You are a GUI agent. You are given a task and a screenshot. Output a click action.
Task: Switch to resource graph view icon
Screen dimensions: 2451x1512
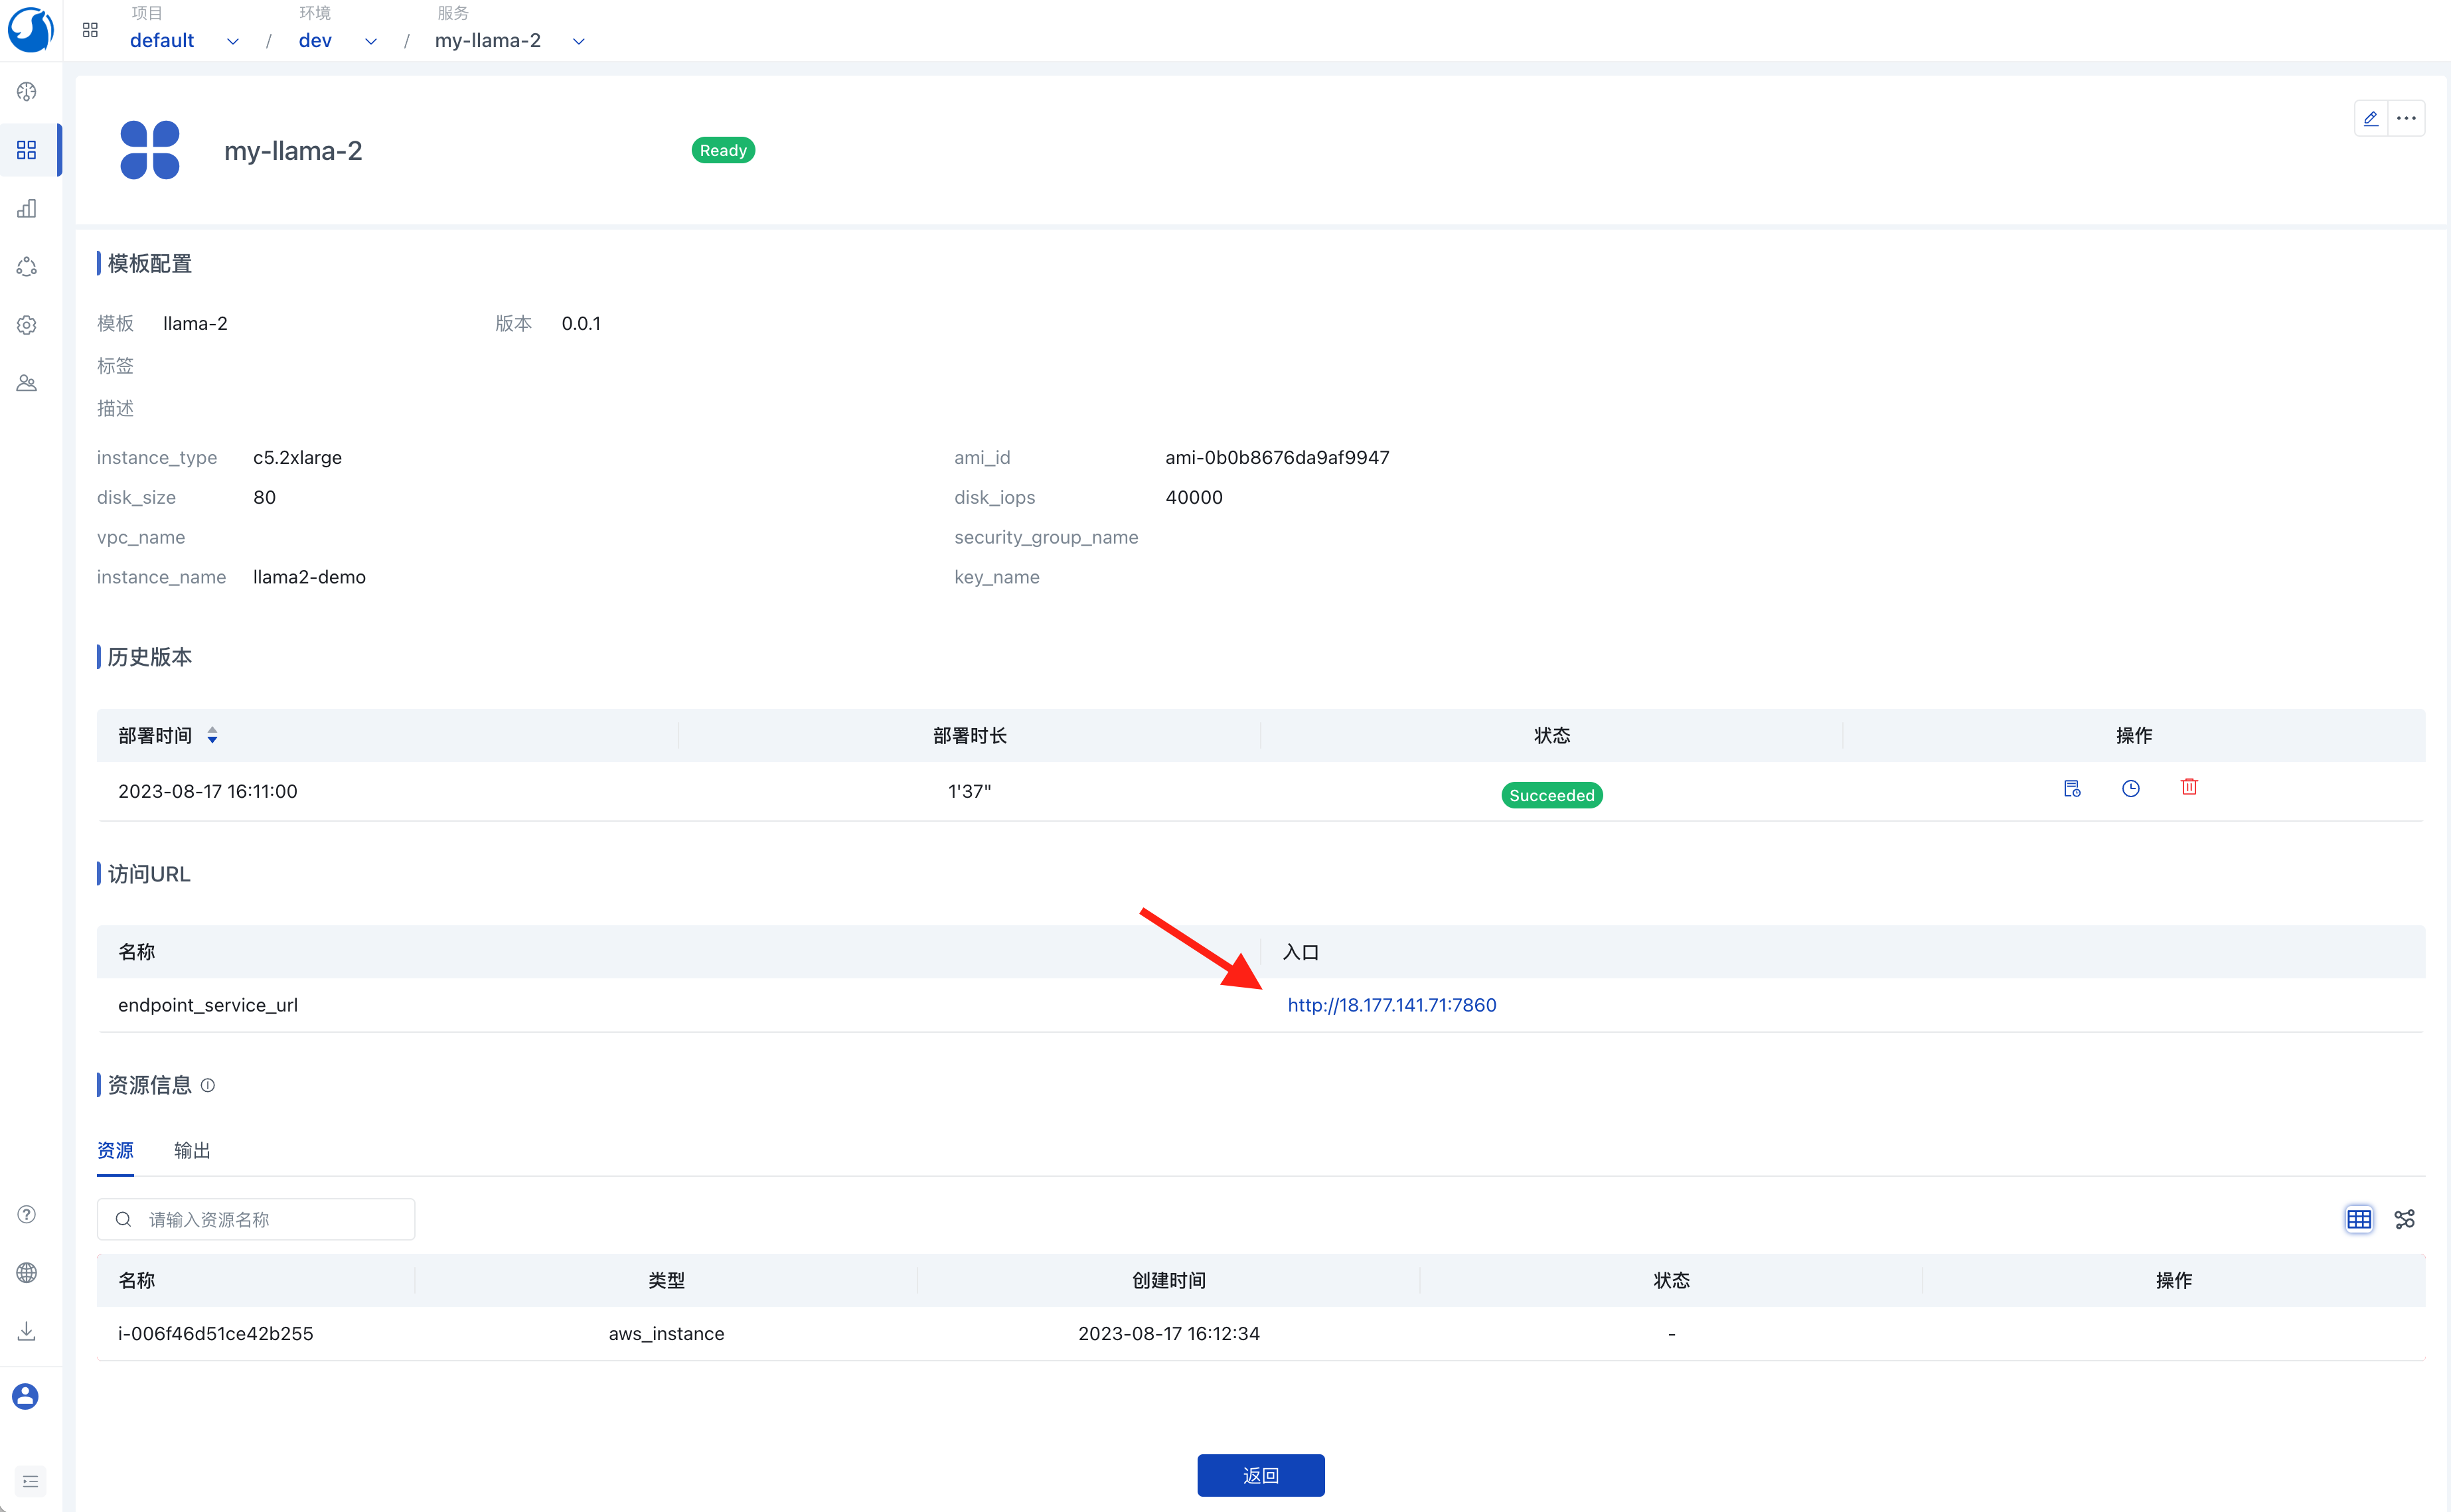point(2405,1219)
